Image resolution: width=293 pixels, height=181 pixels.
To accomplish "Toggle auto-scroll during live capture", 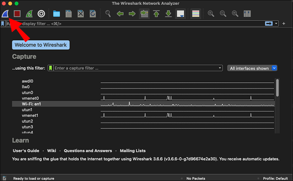I will click(x=180, y=14).
